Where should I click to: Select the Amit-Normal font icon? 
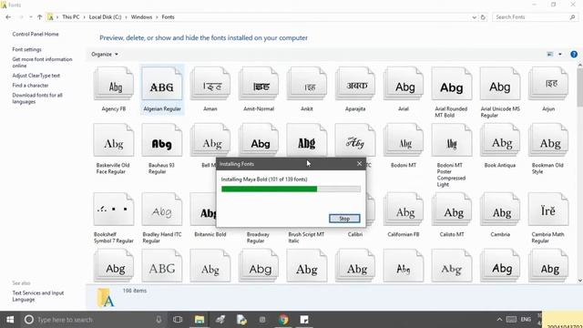click(x=259, y=84)
